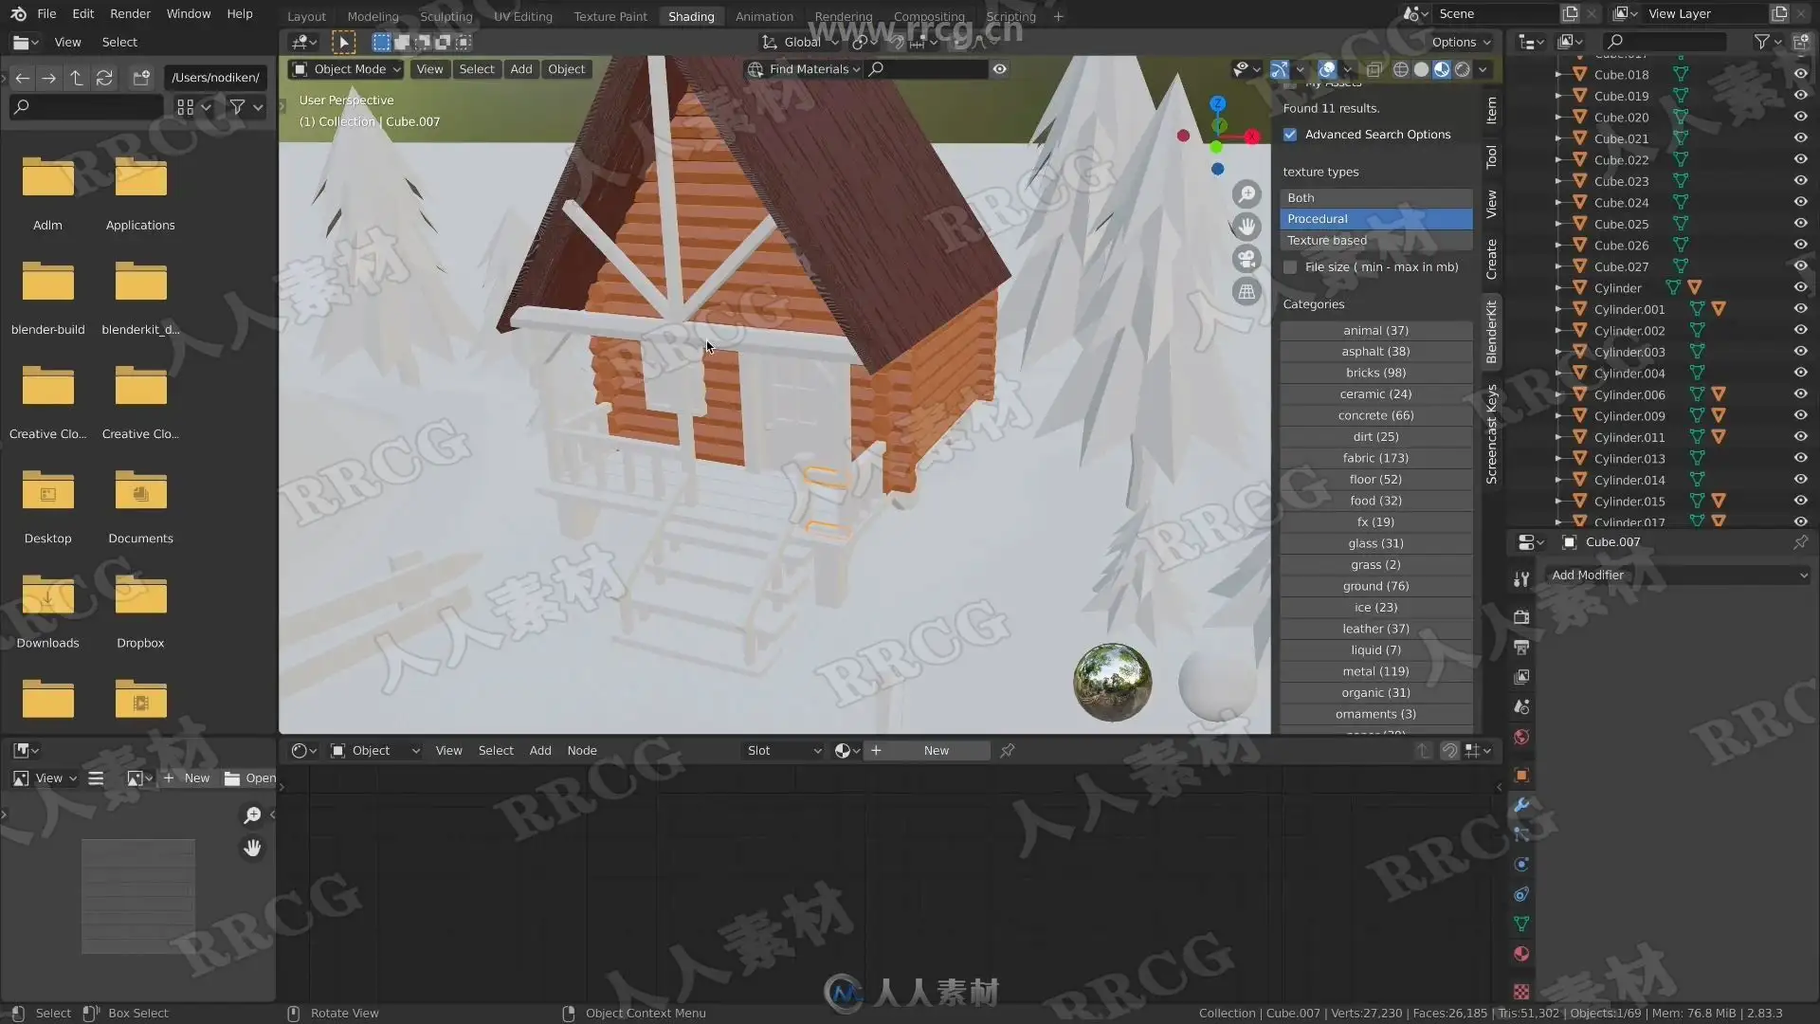Hide Cube.018 with its eye icon

[1800, 74]
